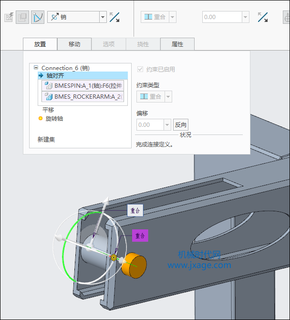Select the 旋转轴 item

54,119
